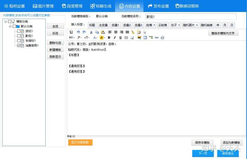
Task: Switch to 段落管理 tab
Action: pos(72,6)
